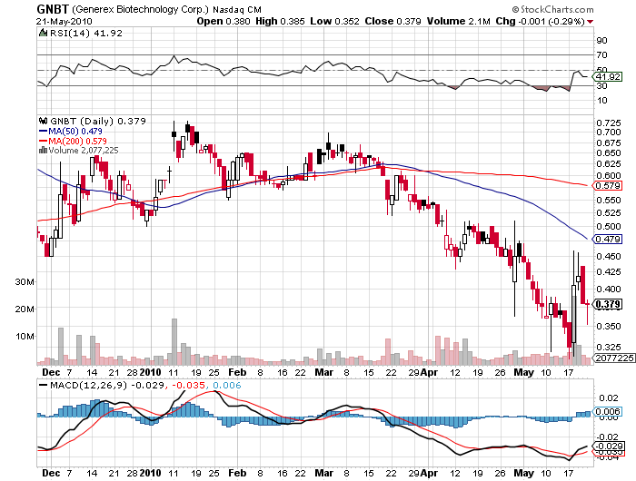Click the Apr label under the volume bars
This screenshot has width=636, height=481.
429,372
